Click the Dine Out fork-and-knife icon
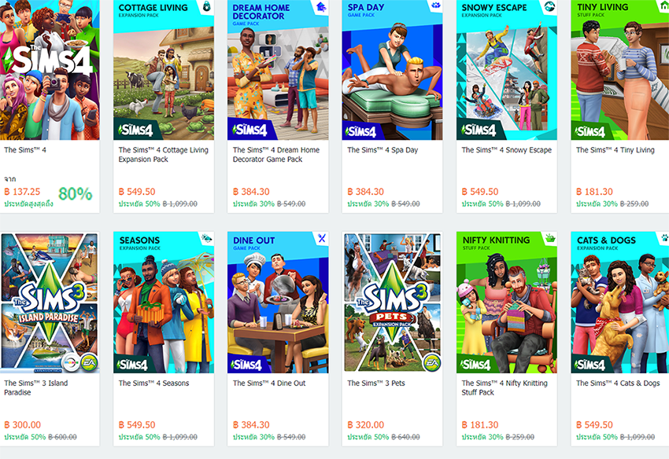 pos(322,238)
